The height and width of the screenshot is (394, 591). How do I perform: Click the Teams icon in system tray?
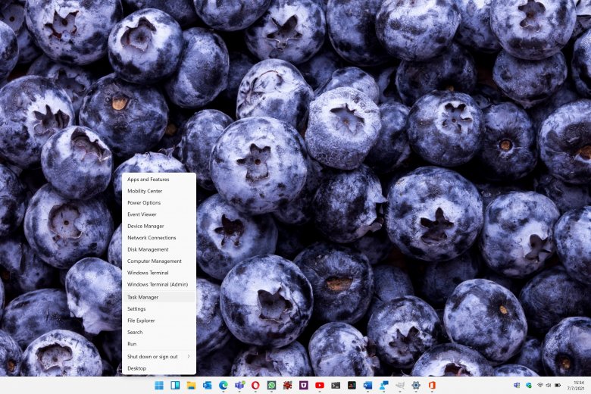[x=517, y=386]
